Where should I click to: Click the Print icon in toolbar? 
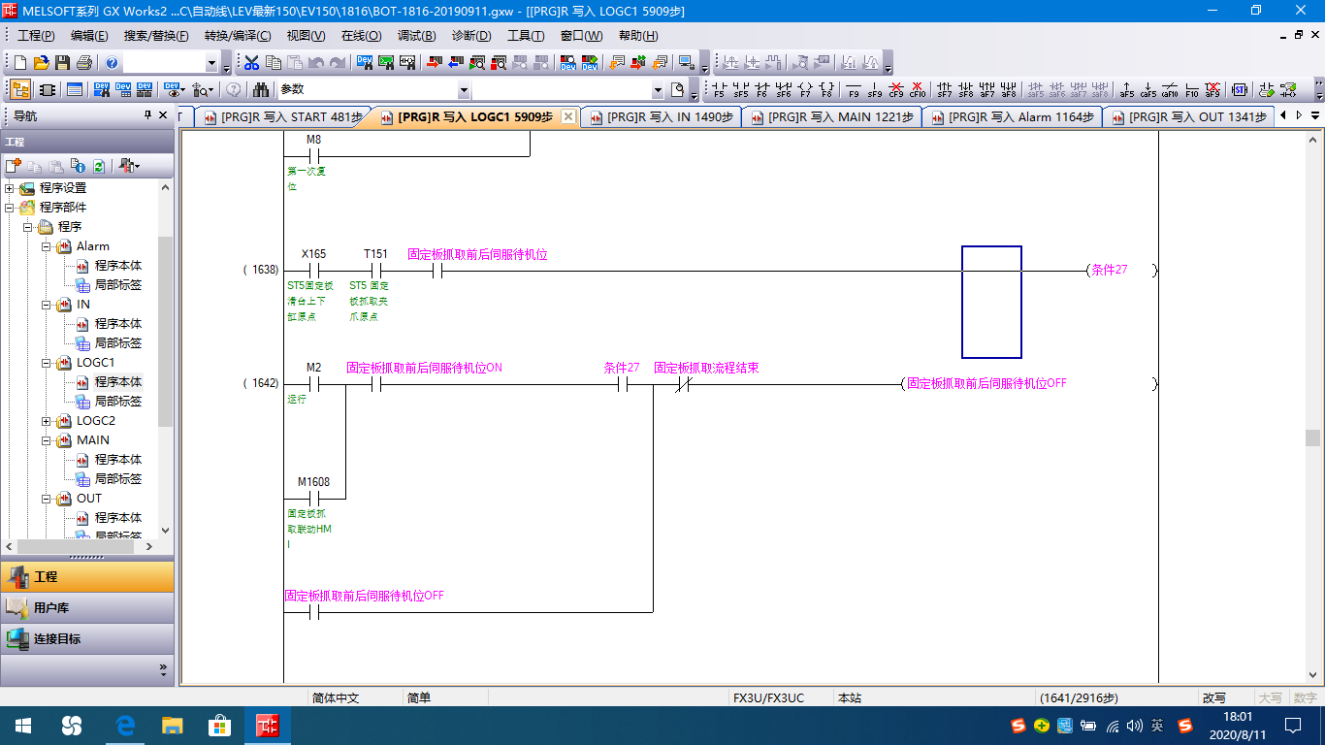83,63
